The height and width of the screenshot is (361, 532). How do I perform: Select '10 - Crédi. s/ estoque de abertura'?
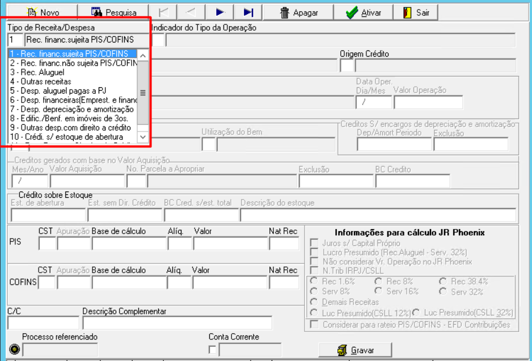coord(73,137)
